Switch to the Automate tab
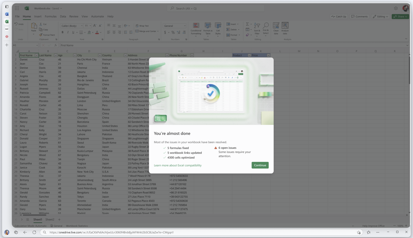The height and width of the screenshot is (238, 413). pos(98,17)
